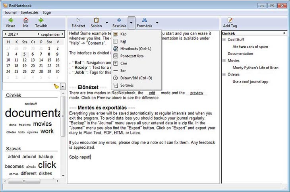Open the Formázás dropdown arrow
The height and width of the screenshot is (192, 290).
(x=157, y=23)
